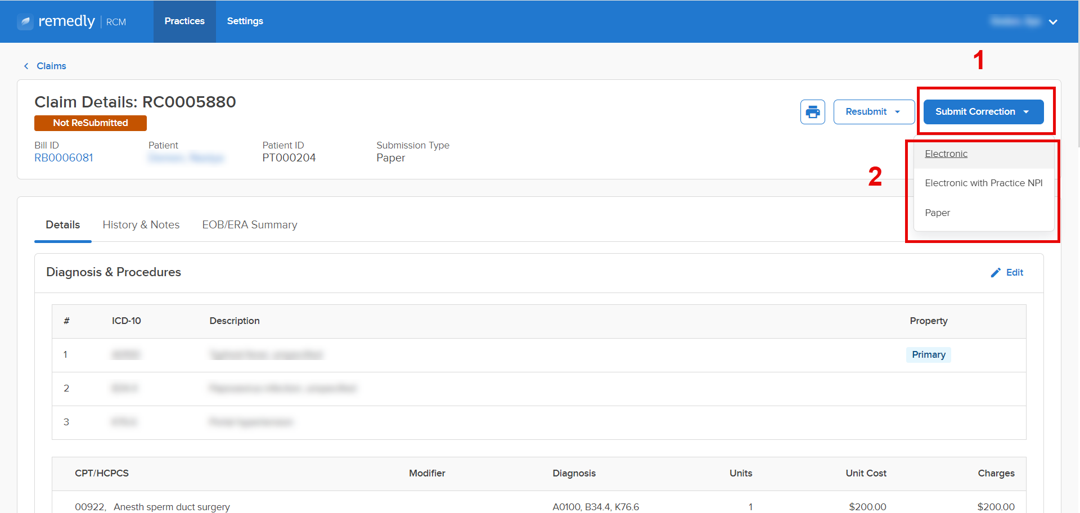This screenshot has height=513, width=1080.
Task: Select Paper submission option
Action: 937,213
